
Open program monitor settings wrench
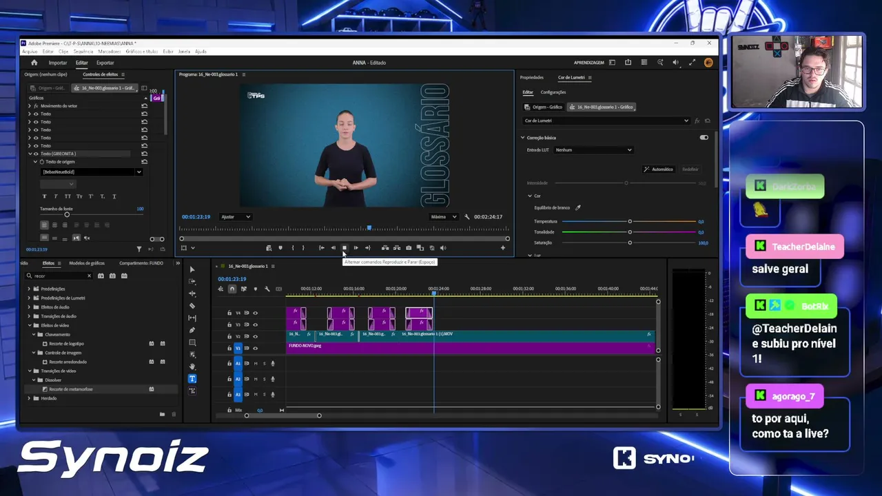point(467,217)
